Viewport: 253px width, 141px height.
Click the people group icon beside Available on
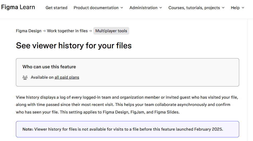(x=25, y=77)
